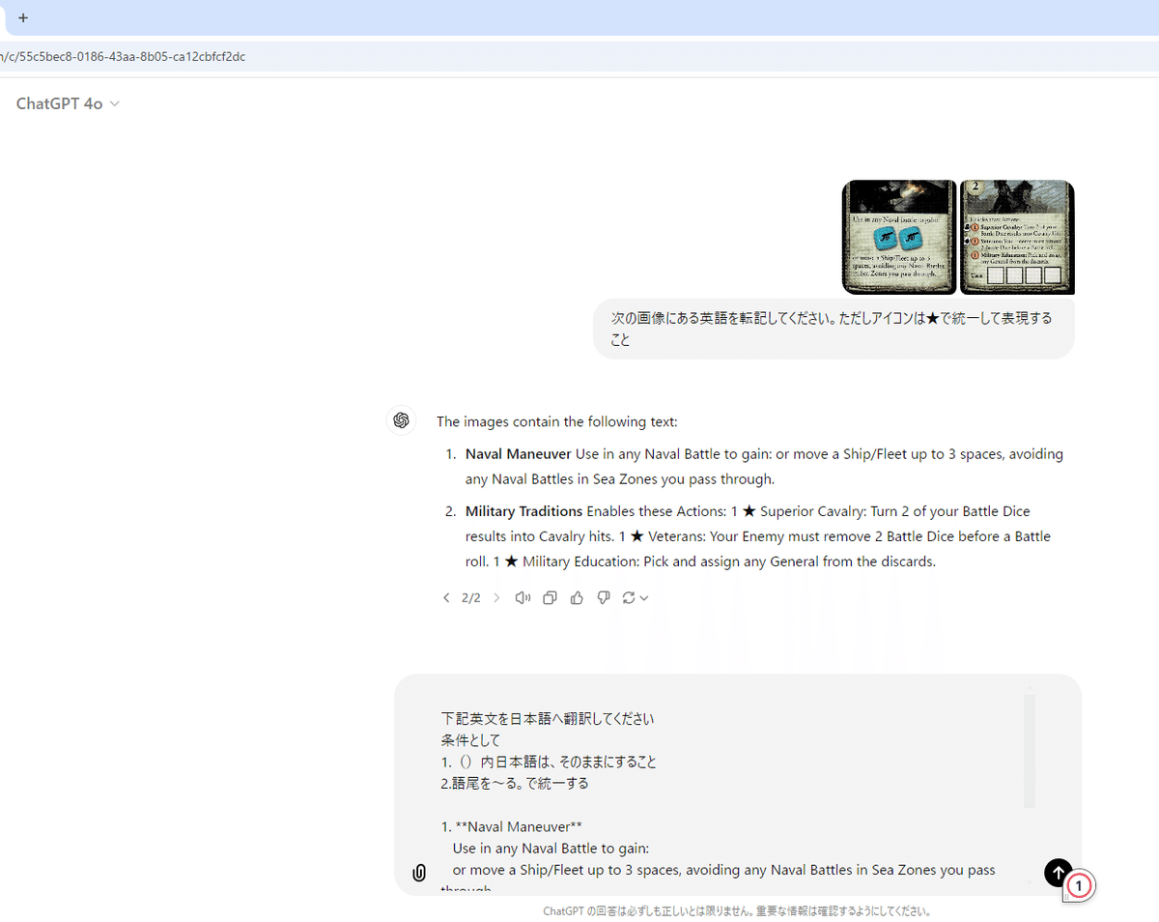Click the extension badge icon showing 1
Screen dimensions: 1159x922
pos(1079,885)
